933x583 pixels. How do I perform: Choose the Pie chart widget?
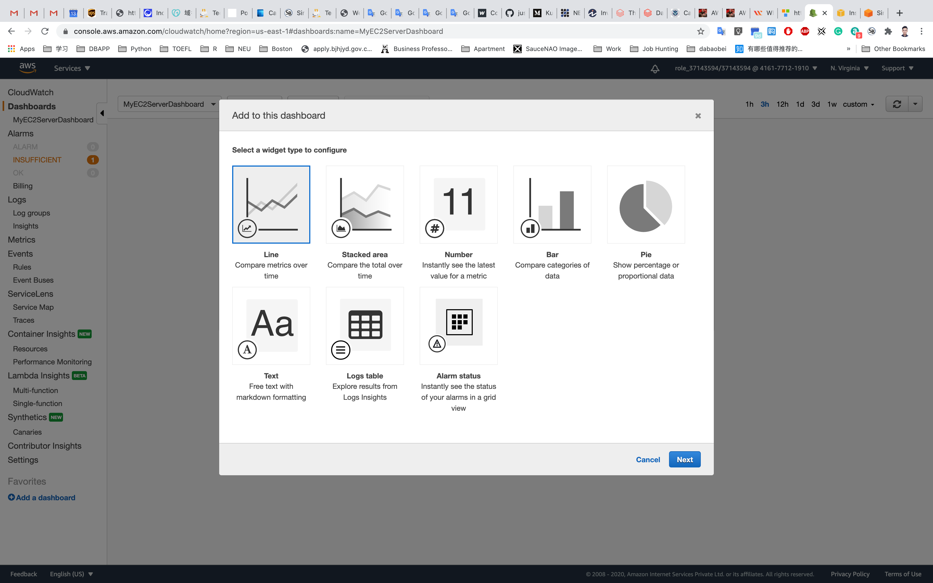point(646,205)
